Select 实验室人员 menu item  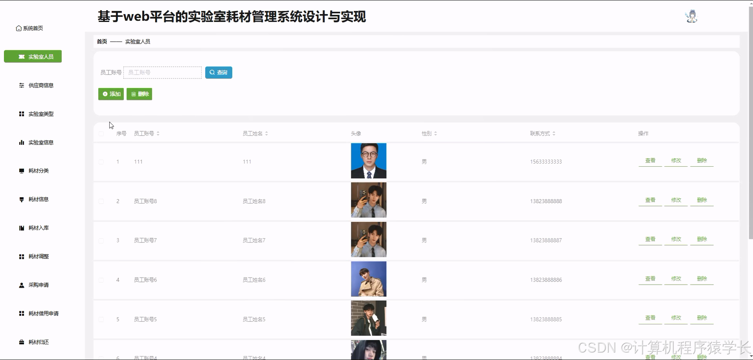33,56
